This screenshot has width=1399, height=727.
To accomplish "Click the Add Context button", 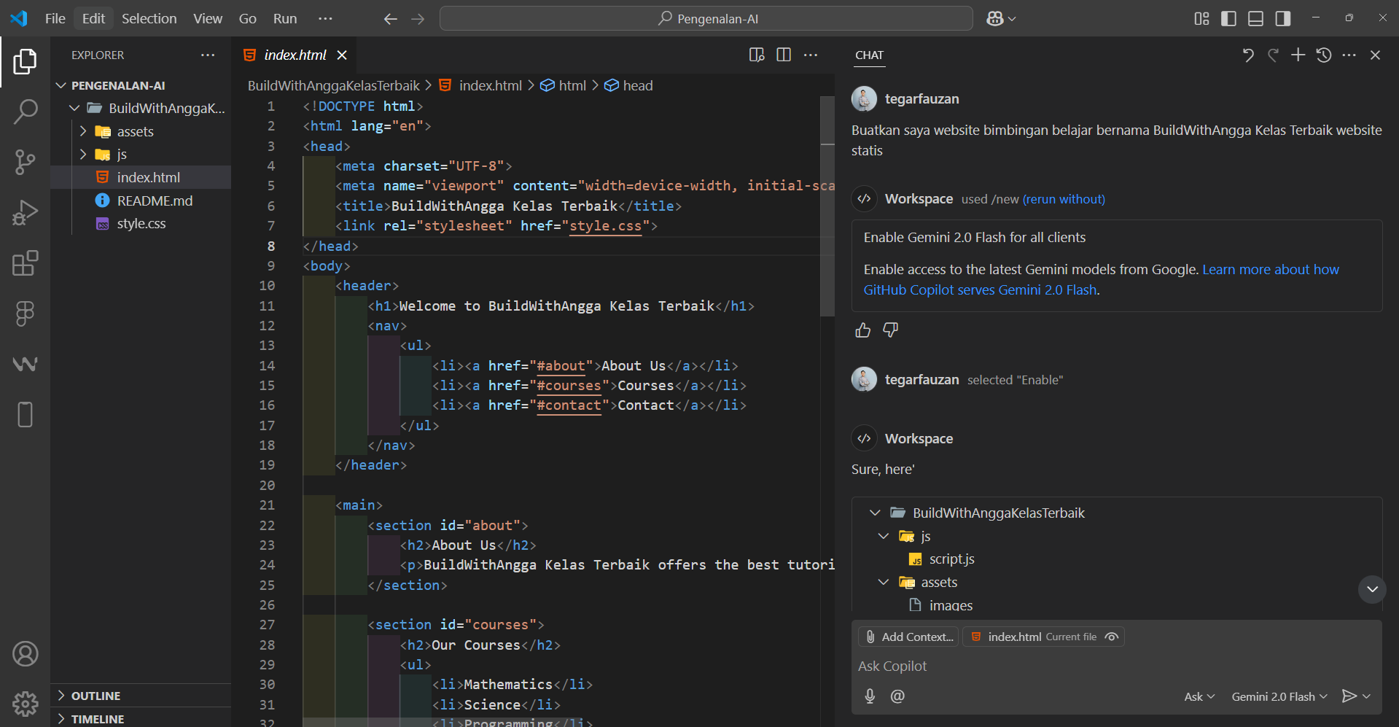I will [x=909, y=637].
